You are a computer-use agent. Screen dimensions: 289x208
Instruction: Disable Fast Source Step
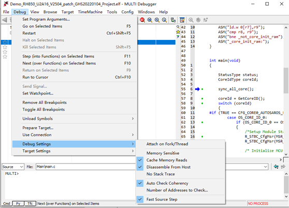click(180, 199)
